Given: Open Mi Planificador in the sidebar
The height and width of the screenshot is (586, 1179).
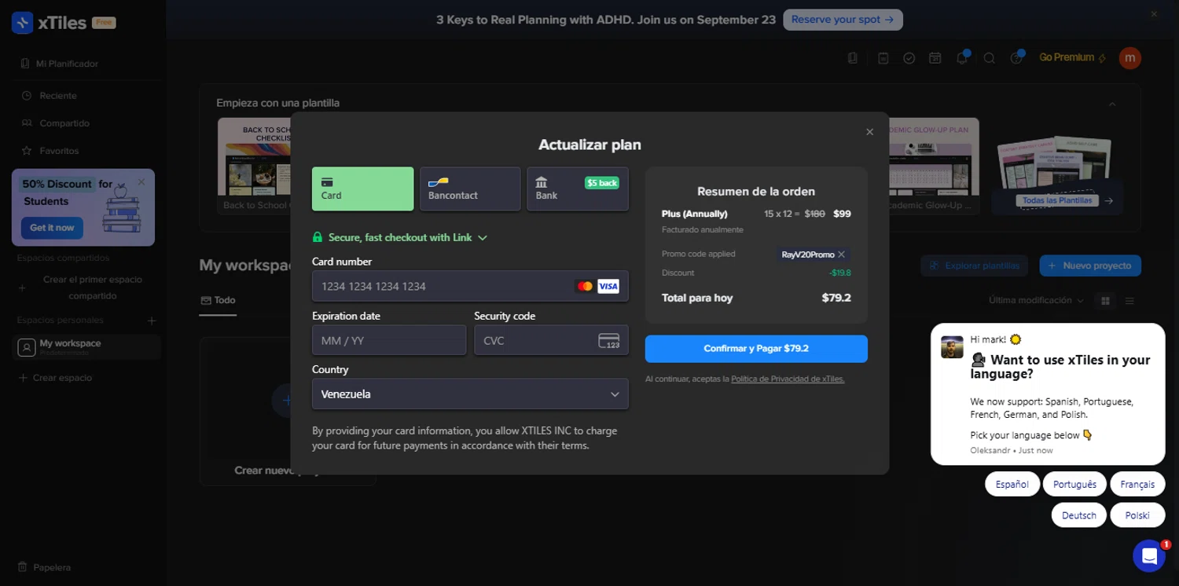Looking at the screenshot, I should [59, 64].
